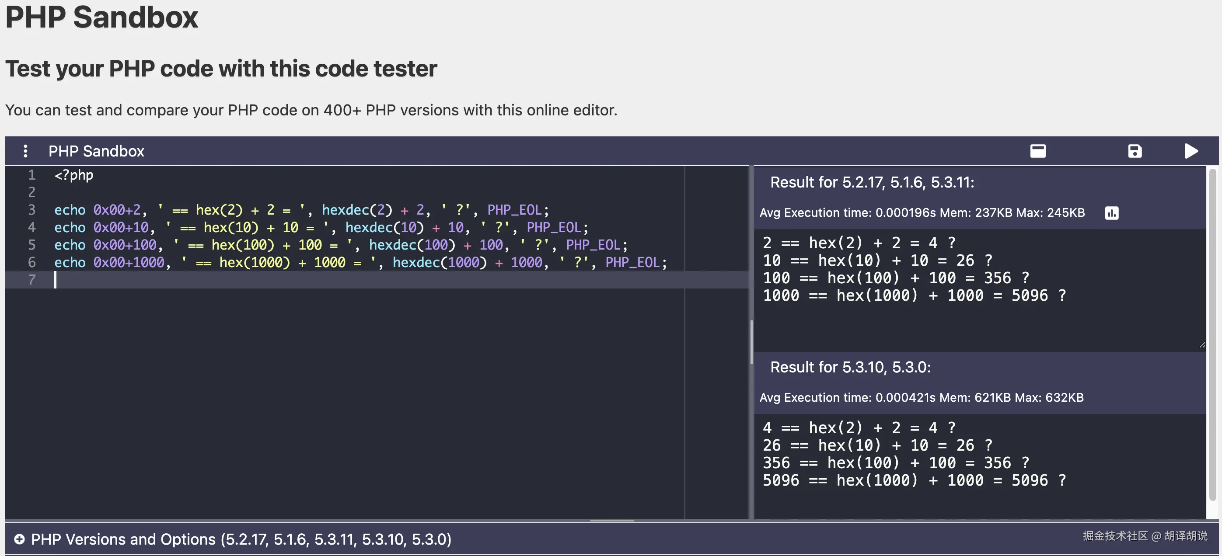This screenshot has height=556, width=1222.
Task: Click the <?php opening tag line
Action: click(74, 175)
